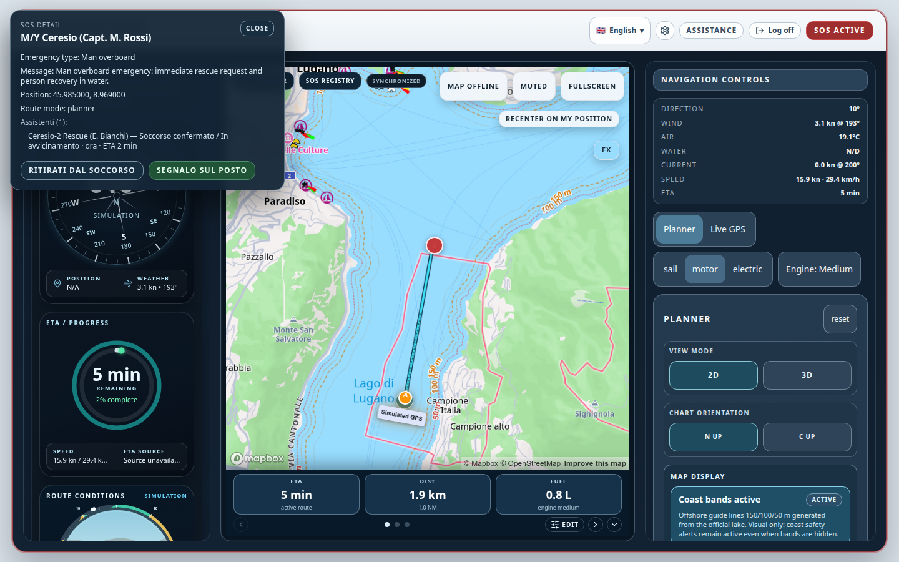Click the position pin icon beside POSITION
Screen dimensions: 899x562
tap(57, 283)
